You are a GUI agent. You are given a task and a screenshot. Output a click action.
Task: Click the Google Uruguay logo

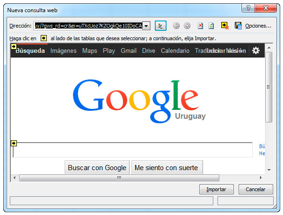pyautogui.click(x=139, y=101)
